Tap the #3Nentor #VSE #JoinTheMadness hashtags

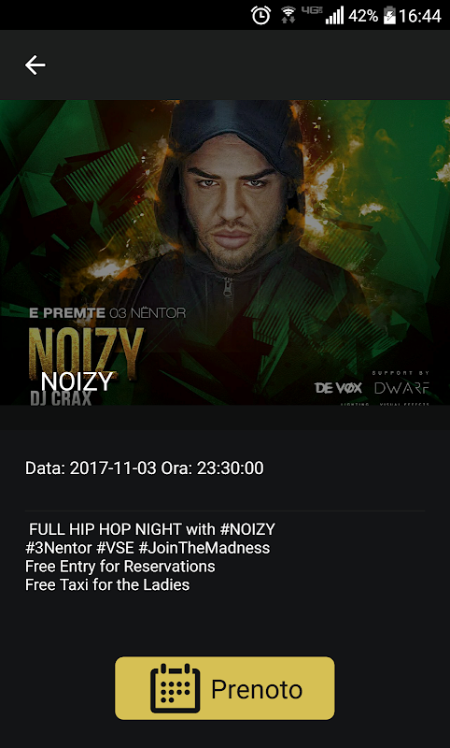[x=148, y=548]
